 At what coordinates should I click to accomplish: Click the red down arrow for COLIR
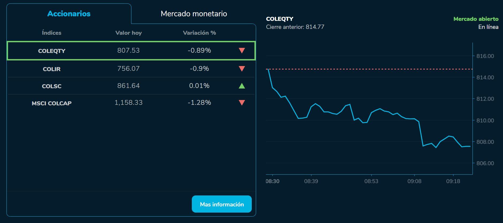(x=242, y=69)
